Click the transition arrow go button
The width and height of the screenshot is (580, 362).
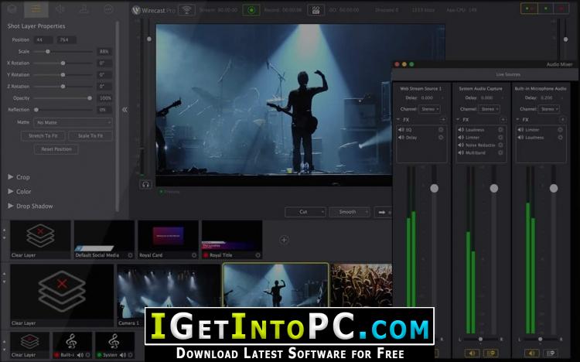(382, 212)
